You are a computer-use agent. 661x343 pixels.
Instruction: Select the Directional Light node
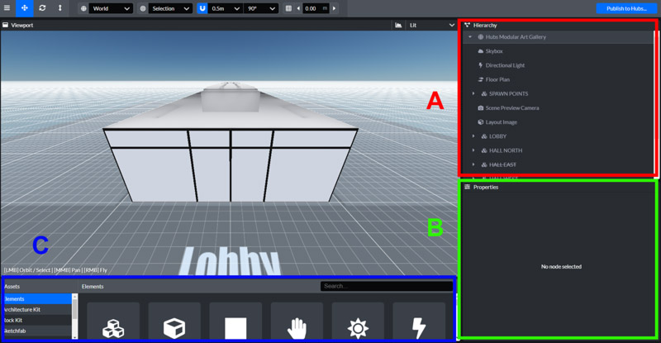pyautogui.click(x=505, y=65)
